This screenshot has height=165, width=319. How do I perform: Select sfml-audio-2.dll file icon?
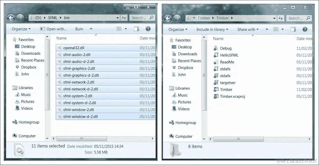click(60, 55)
